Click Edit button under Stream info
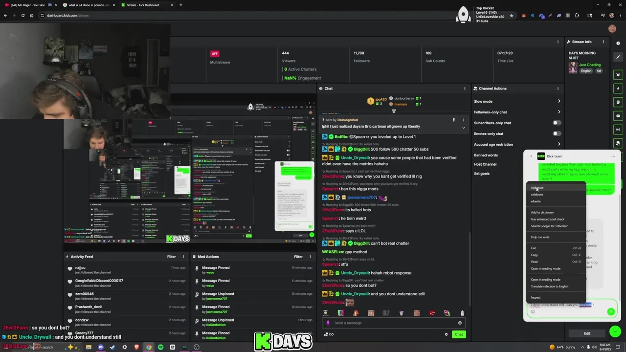This screenshot has width=626, height=352. coord(587,333)
